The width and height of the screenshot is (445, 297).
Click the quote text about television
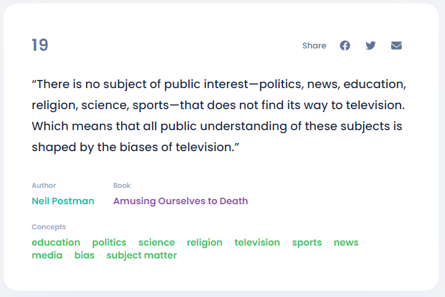pyautogui.click(x=219, y=116)
